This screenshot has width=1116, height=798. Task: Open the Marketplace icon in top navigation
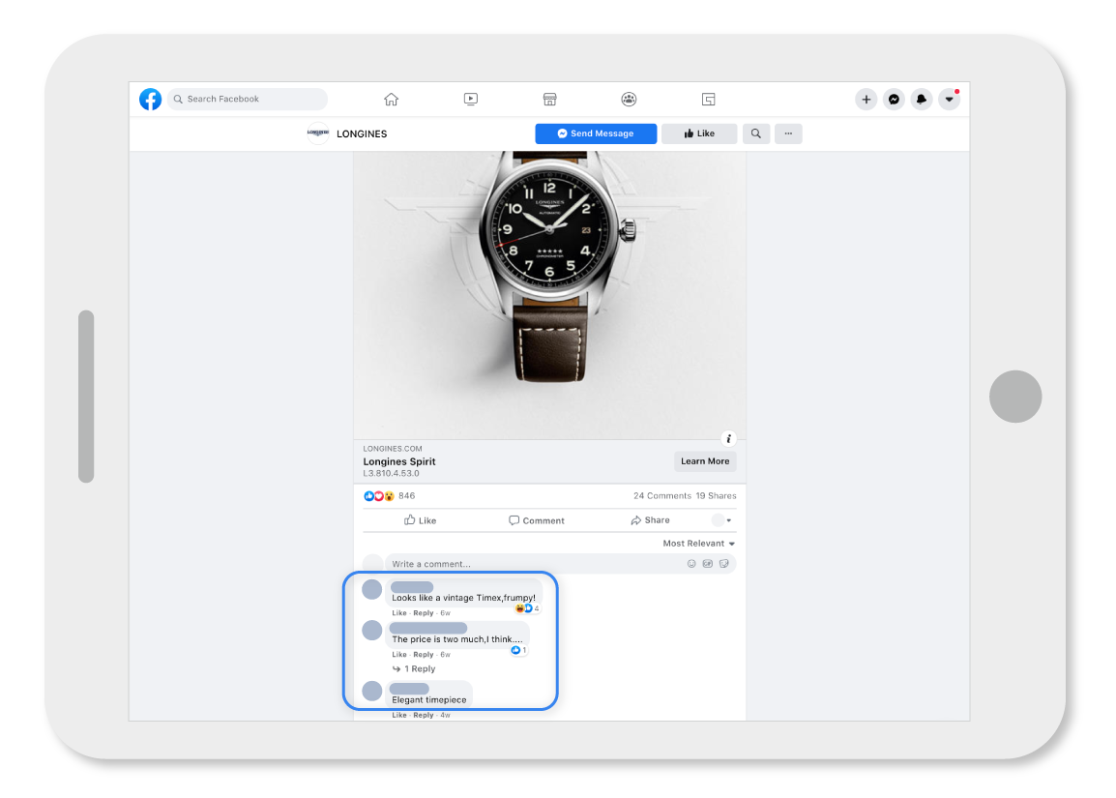pos(549,99)
